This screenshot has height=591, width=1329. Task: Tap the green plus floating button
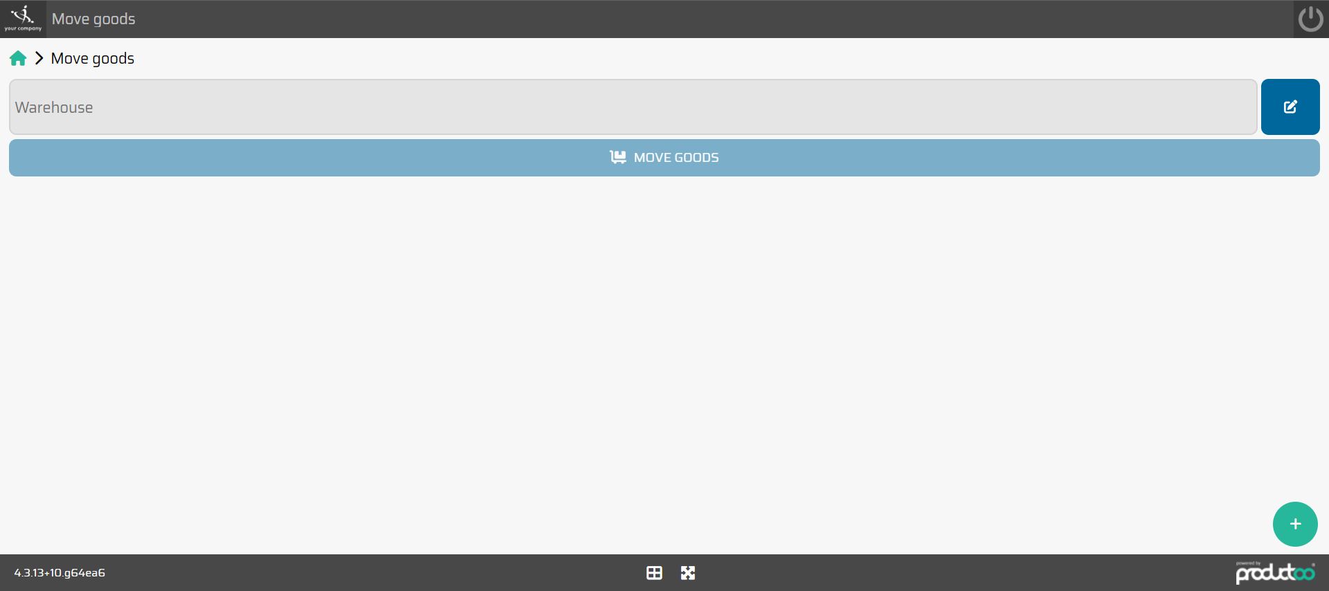pos(1295,524)
